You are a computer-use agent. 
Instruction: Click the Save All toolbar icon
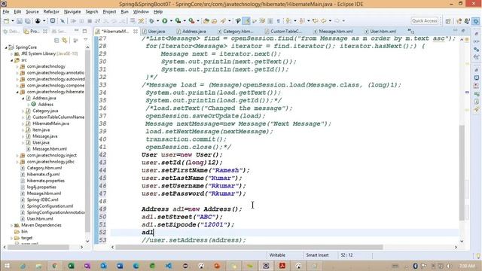click(x=28, y=21)
